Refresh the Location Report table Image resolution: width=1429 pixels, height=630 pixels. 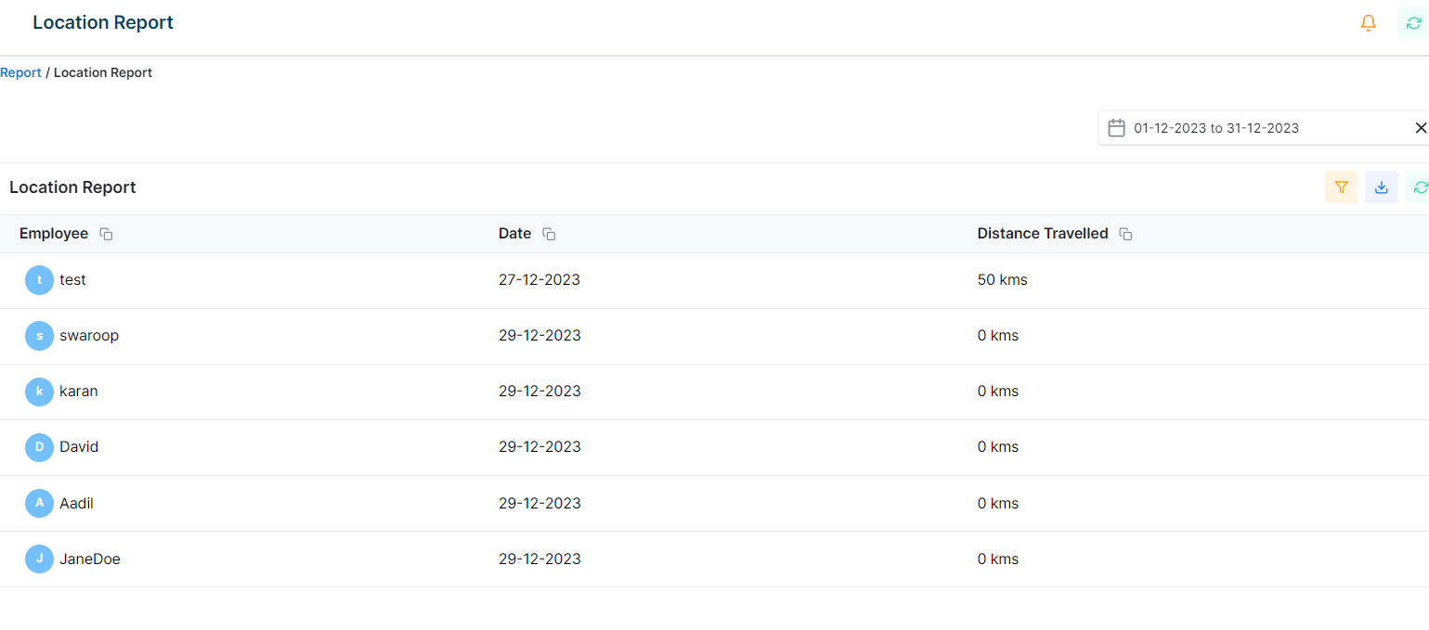coord(1419,187)
